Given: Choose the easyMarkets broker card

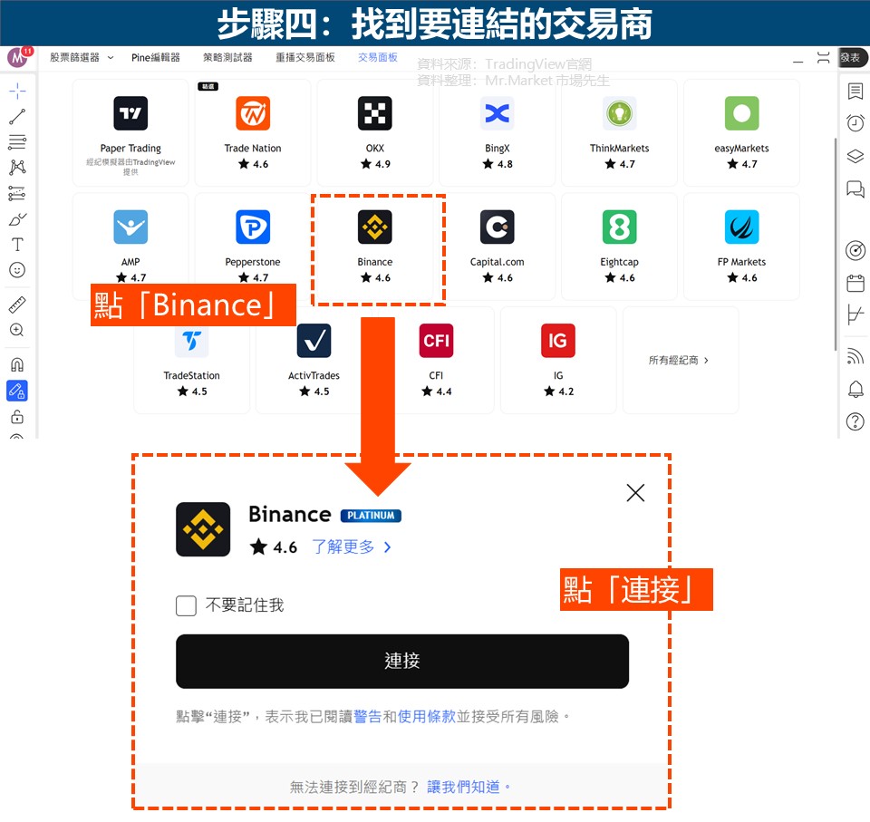Looking at the screenshot, I should pos(742,132).
